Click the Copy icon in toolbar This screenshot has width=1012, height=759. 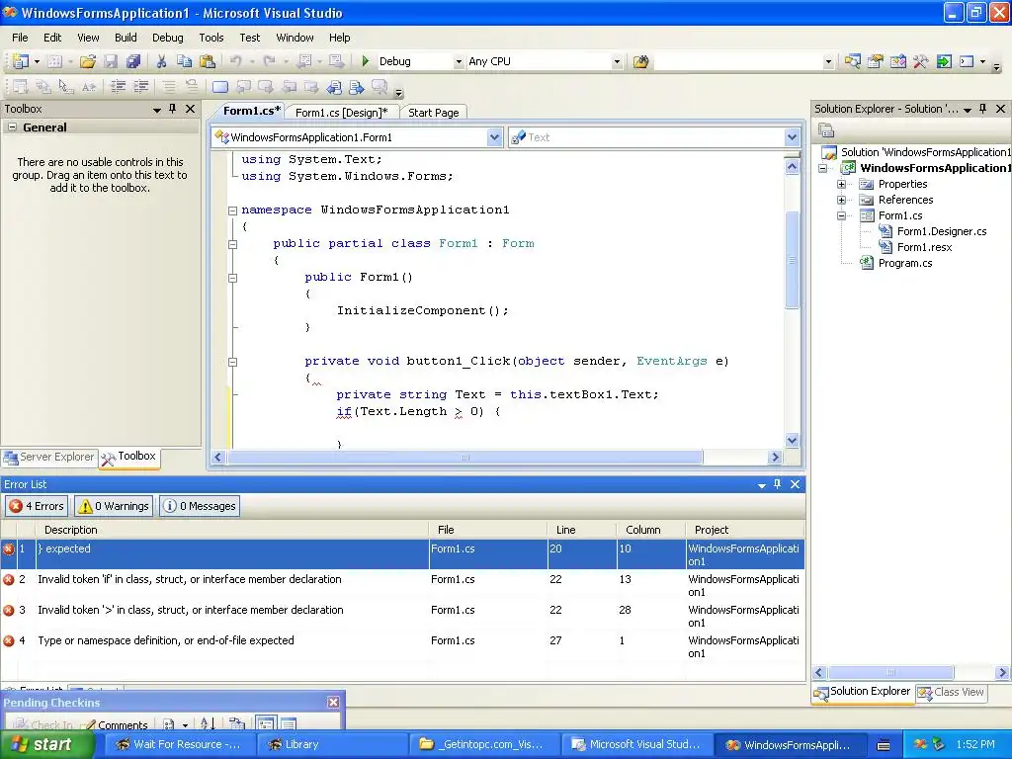click(x=185, y=61)
